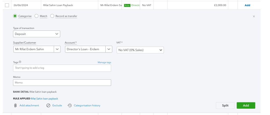This screenshot has width=270, height=115.
Task: Click the paperclip attachment icon
Action: pyautogui.click(x=15, y=106)
